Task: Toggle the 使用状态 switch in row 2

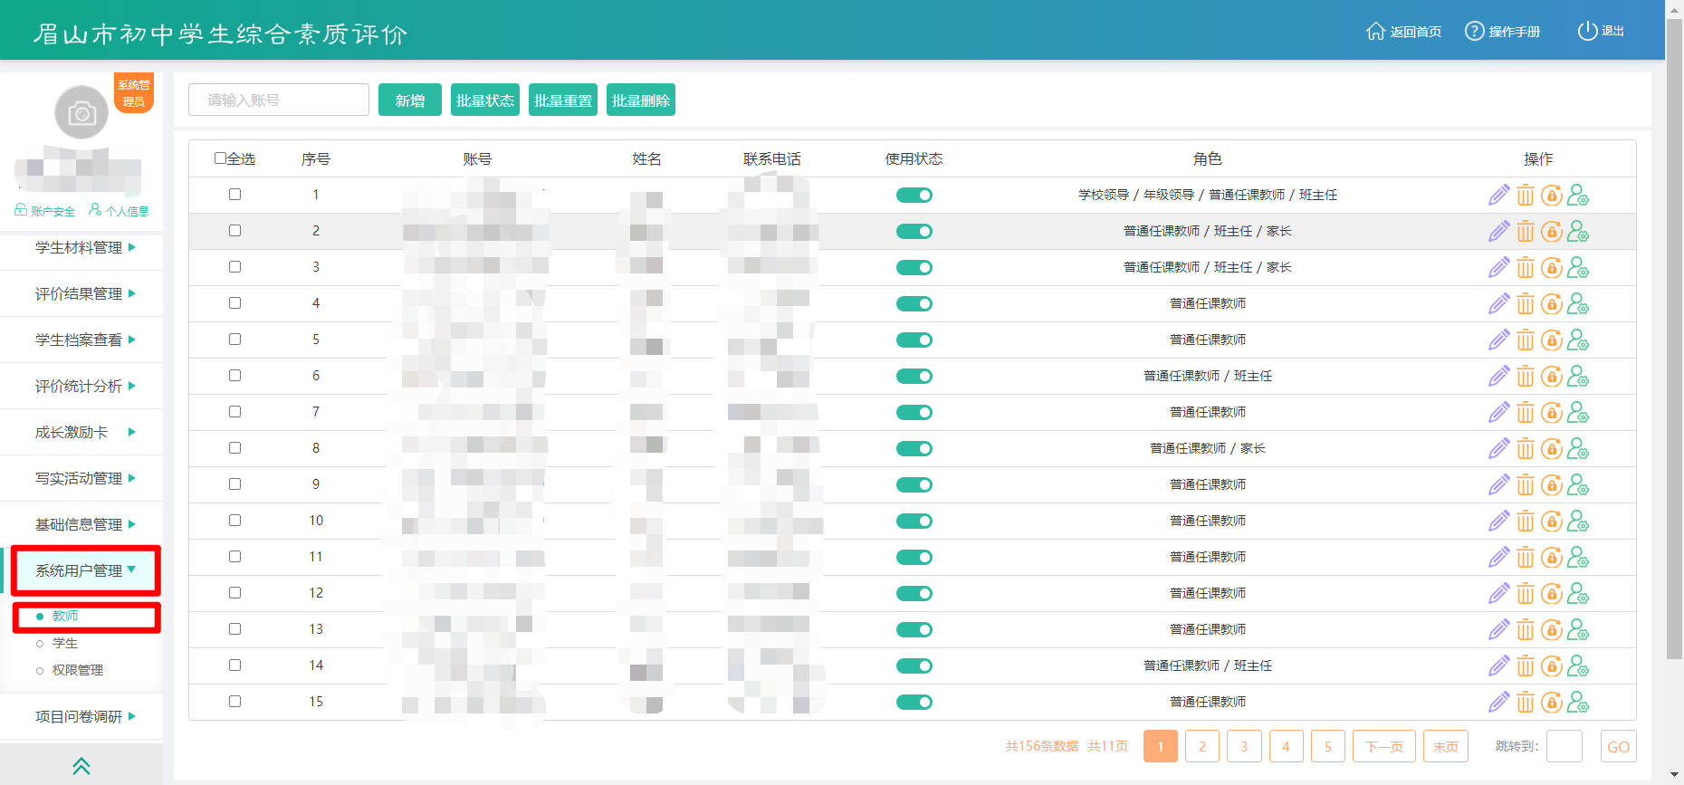Action: [914, 231]
